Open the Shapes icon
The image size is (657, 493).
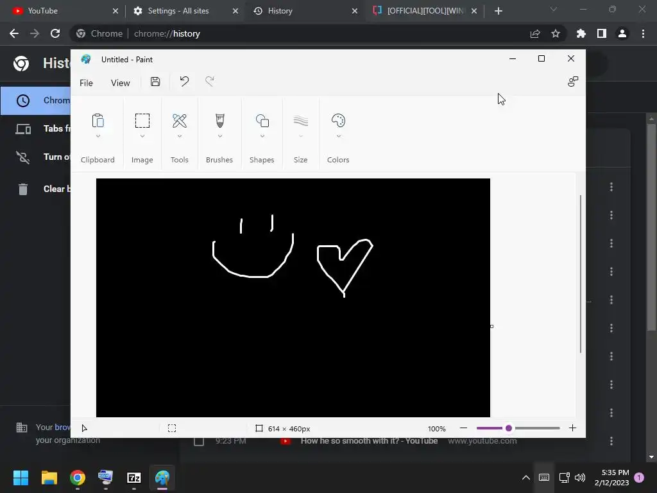coord(262,121)
